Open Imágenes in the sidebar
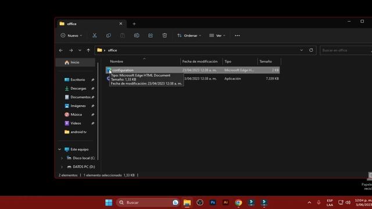372x209 pixels. (78, 106)
